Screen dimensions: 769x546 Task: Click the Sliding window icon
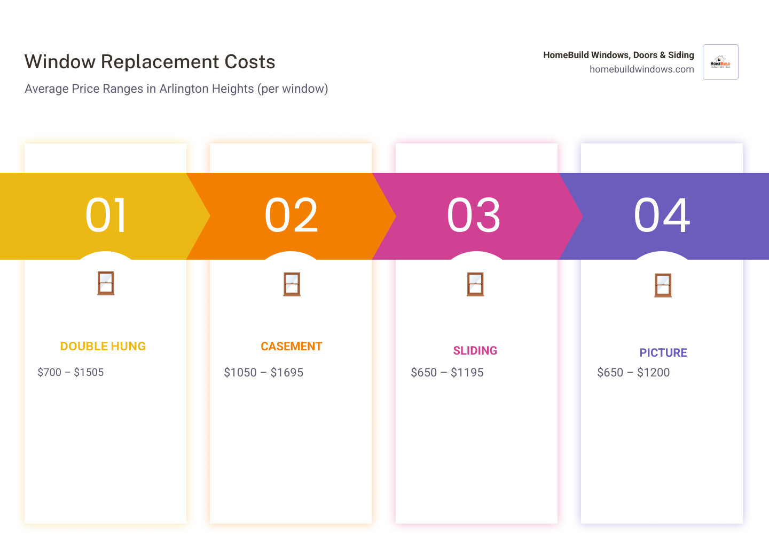tap(476, 284)
